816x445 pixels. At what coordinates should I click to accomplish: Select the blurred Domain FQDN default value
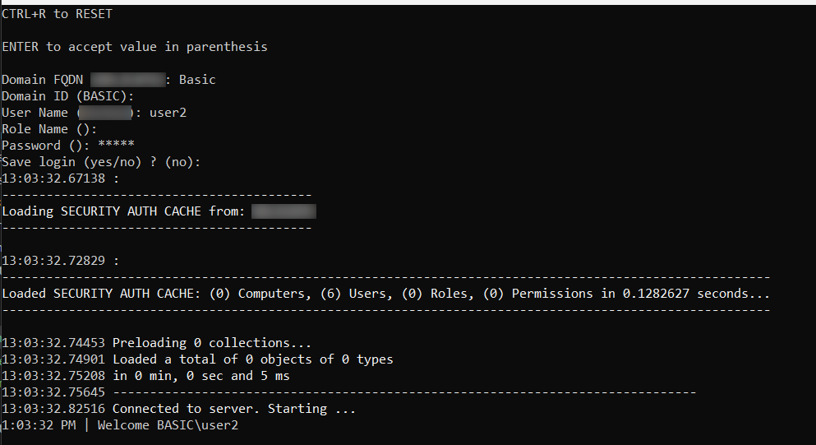[127, 80]
